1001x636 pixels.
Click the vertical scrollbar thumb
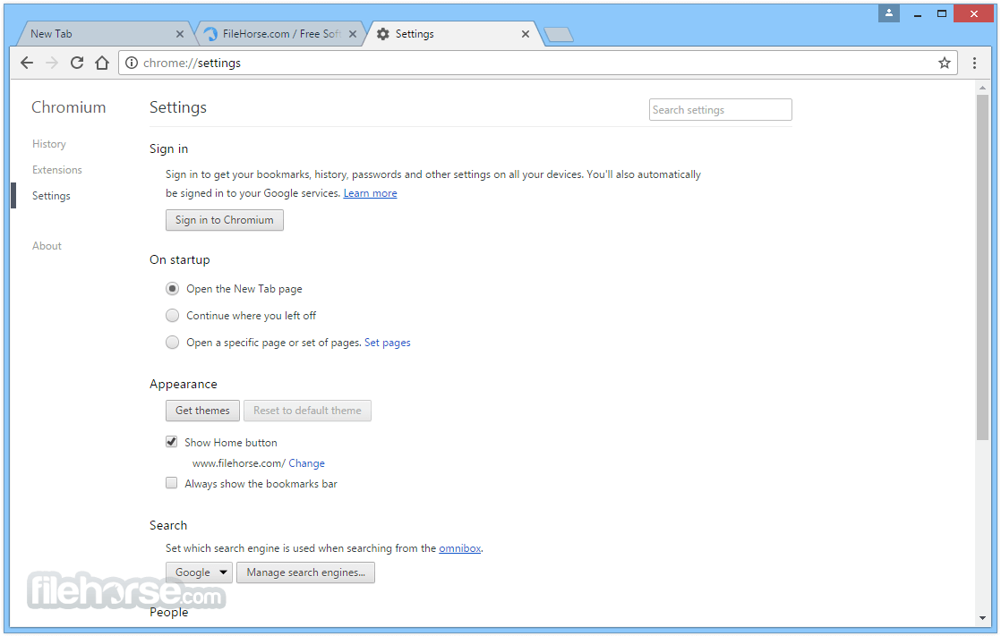tap(982, 267)
